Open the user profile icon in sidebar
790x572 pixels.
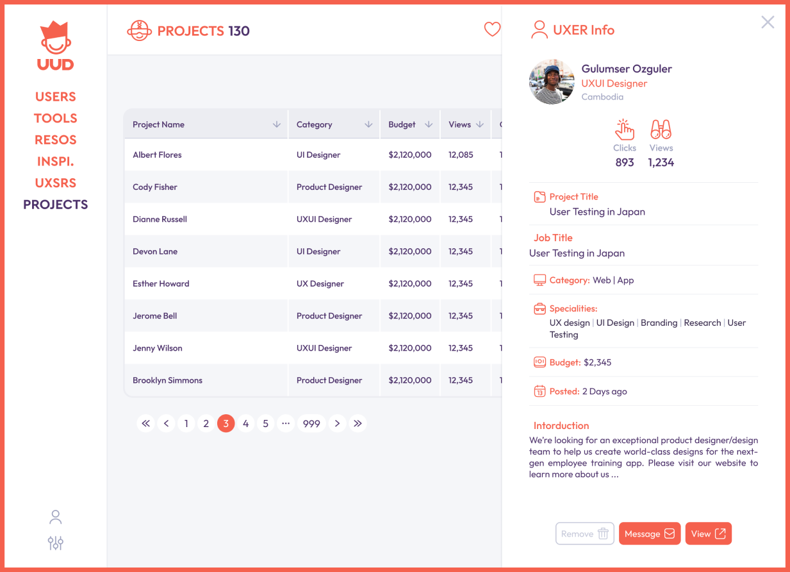(56, 517)
